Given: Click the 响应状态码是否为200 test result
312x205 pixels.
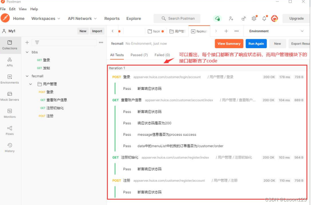Looking at the screenshot, I should click(x=154, y=123).
